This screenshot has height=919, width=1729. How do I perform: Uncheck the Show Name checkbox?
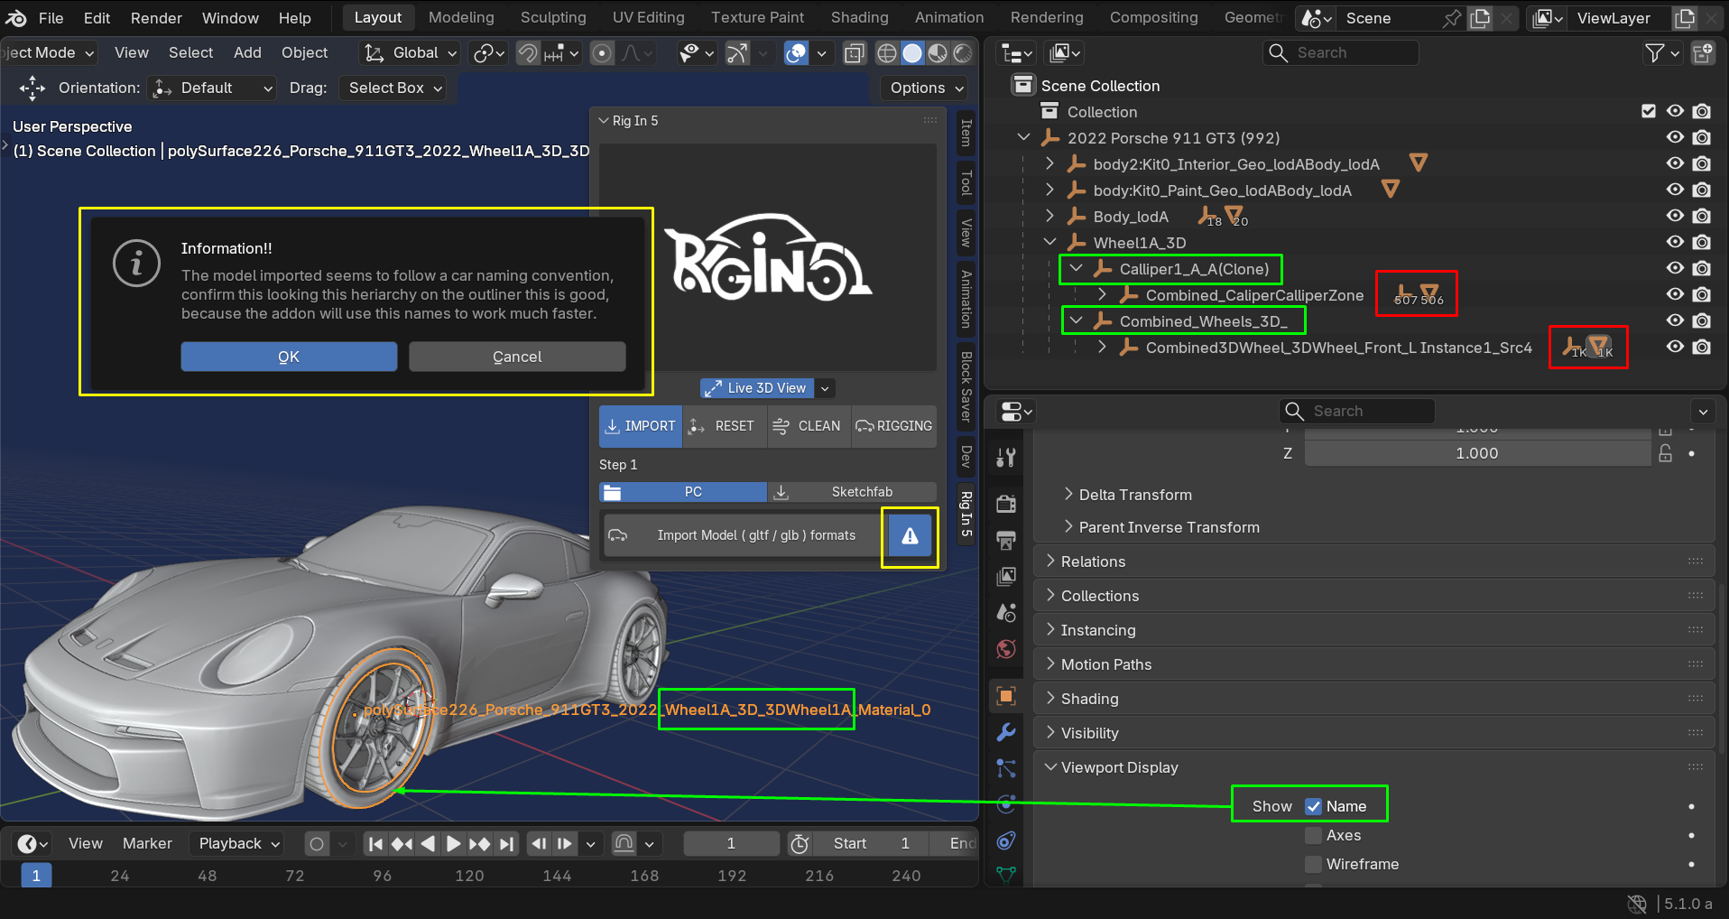pos(1314,806)
